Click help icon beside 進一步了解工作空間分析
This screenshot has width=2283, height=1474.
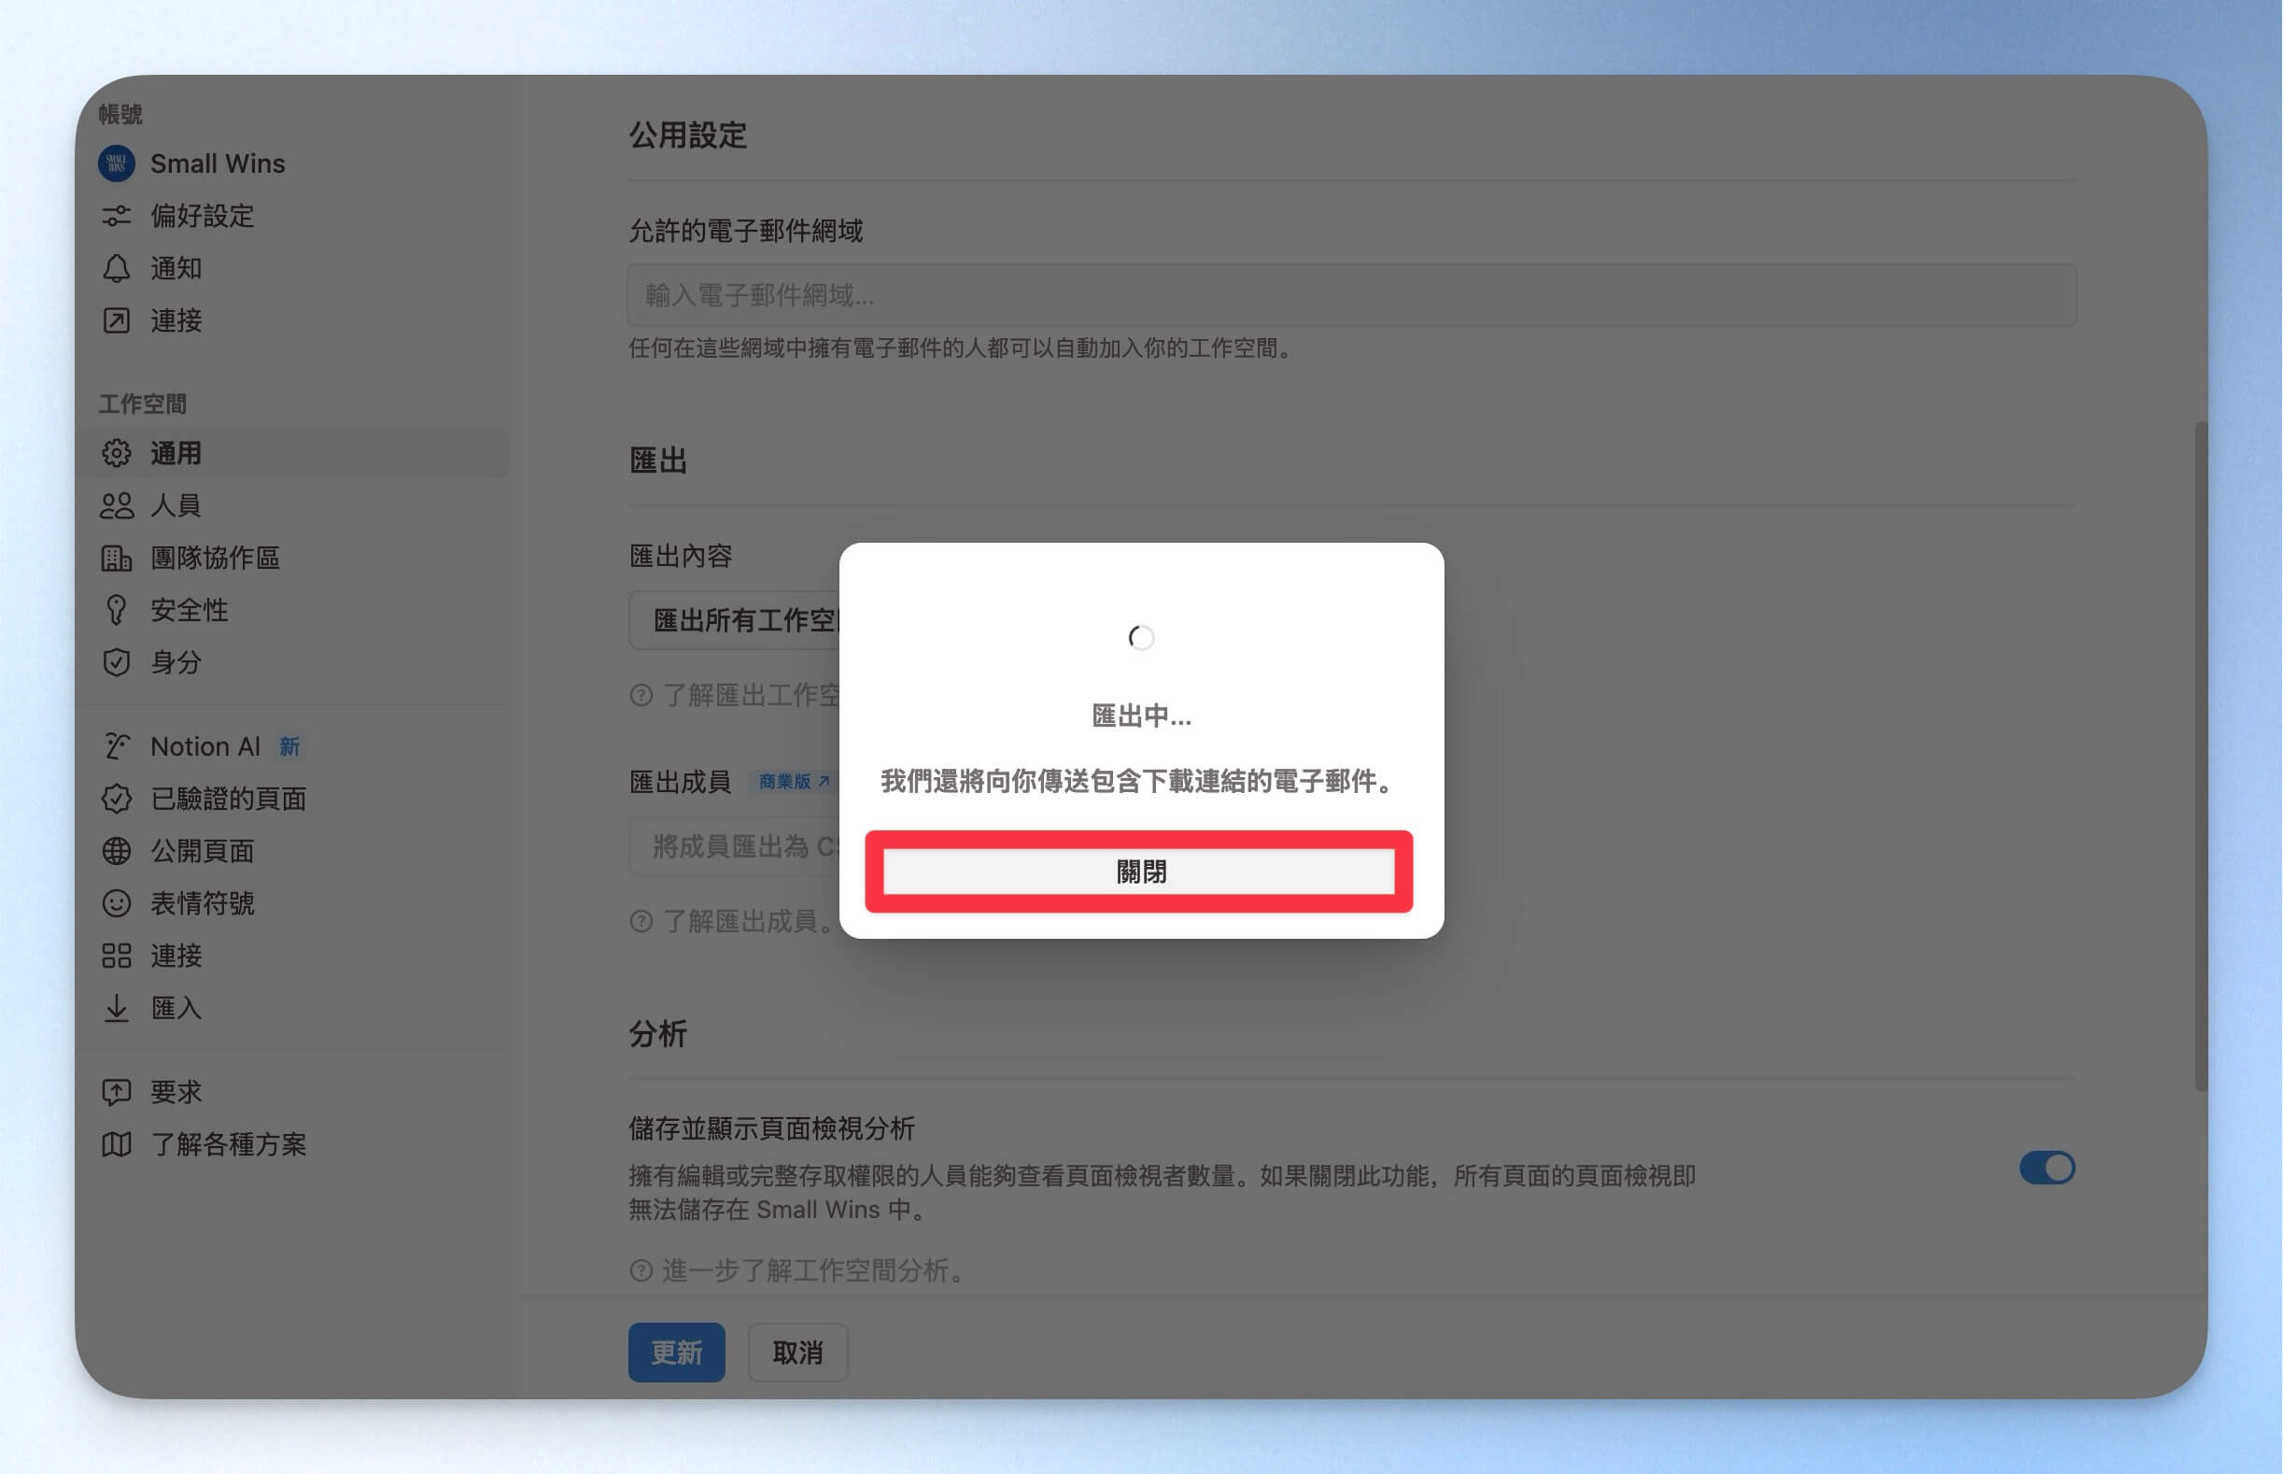coord(641,1271)
